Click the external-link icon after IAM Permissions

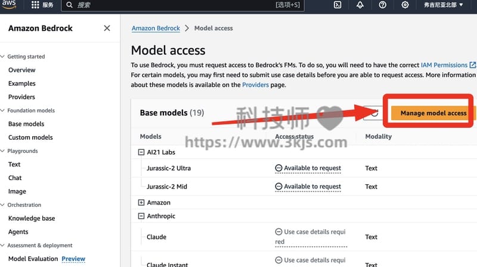(x=472, y=65)
